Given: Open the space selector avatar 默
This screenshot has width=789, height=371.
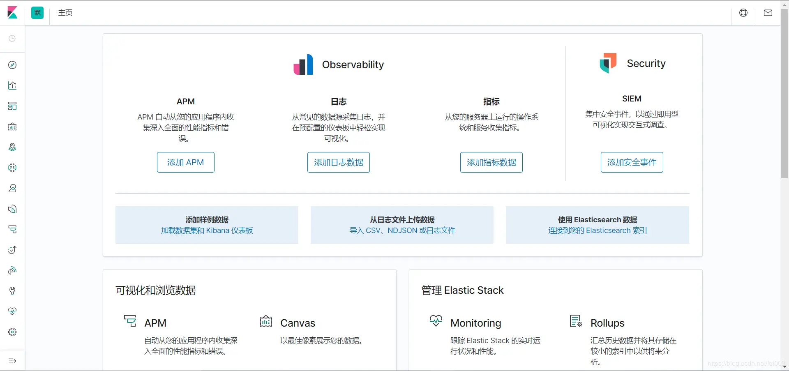Looking at the screenshot, I should tap(37, 13).
